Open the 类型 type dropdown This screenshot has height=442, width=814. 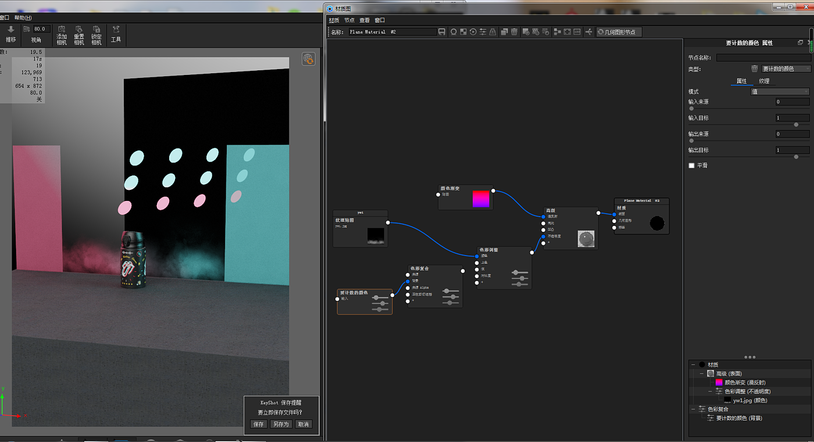pyautogui.click(x=786, y=69)
